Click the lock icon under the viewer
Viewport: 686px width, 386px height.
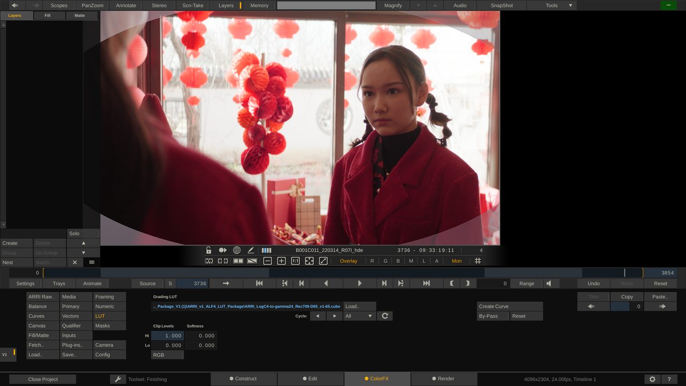point(208,250)
